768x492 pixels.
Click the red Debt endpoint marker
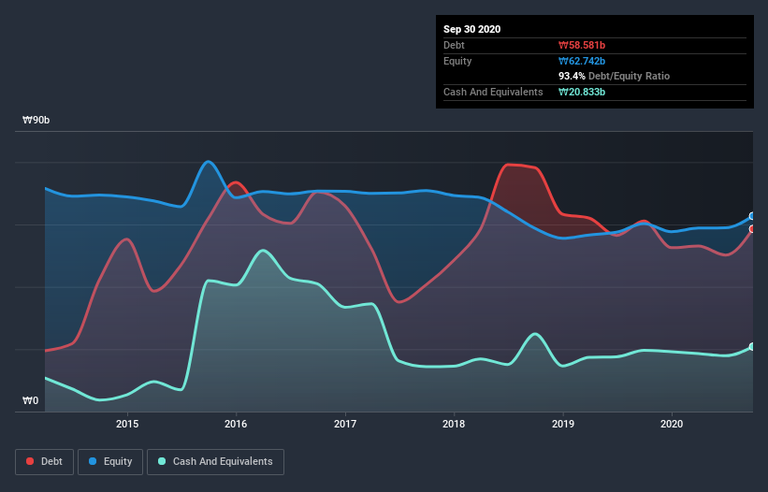(752, 229)
